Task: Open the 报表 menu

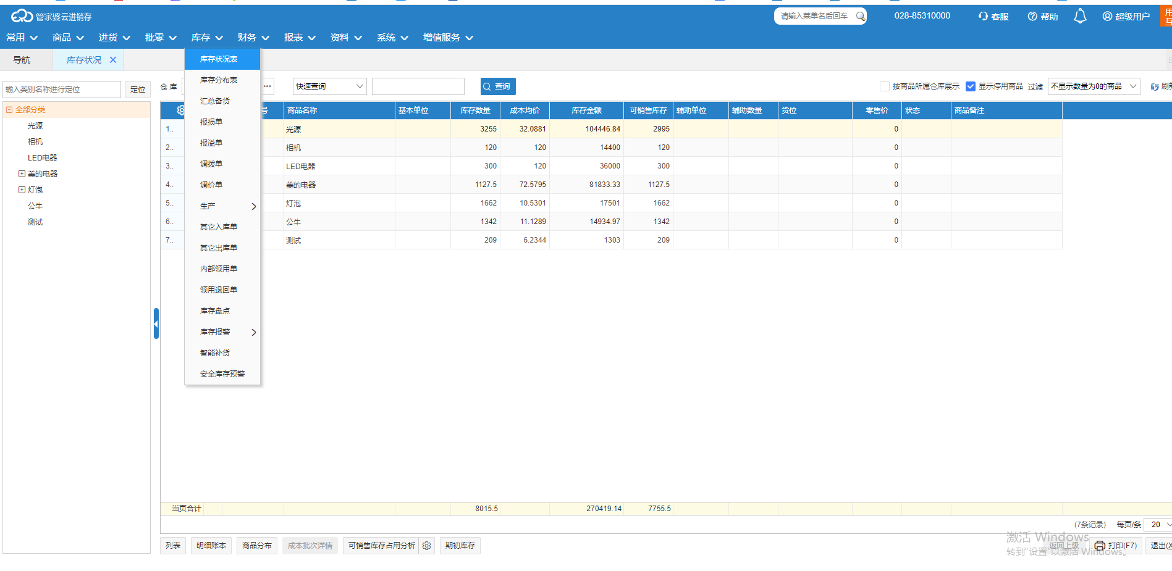Action: click(x=300, y=38)
